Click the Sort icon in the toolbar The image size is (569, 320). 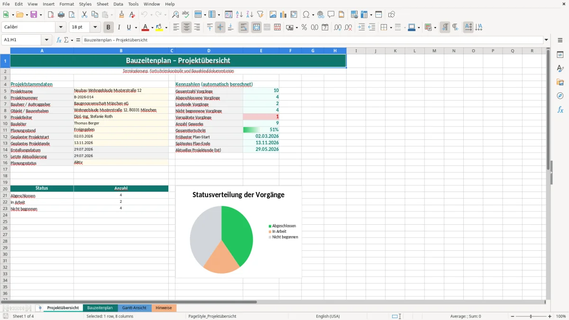click(229, 15)
